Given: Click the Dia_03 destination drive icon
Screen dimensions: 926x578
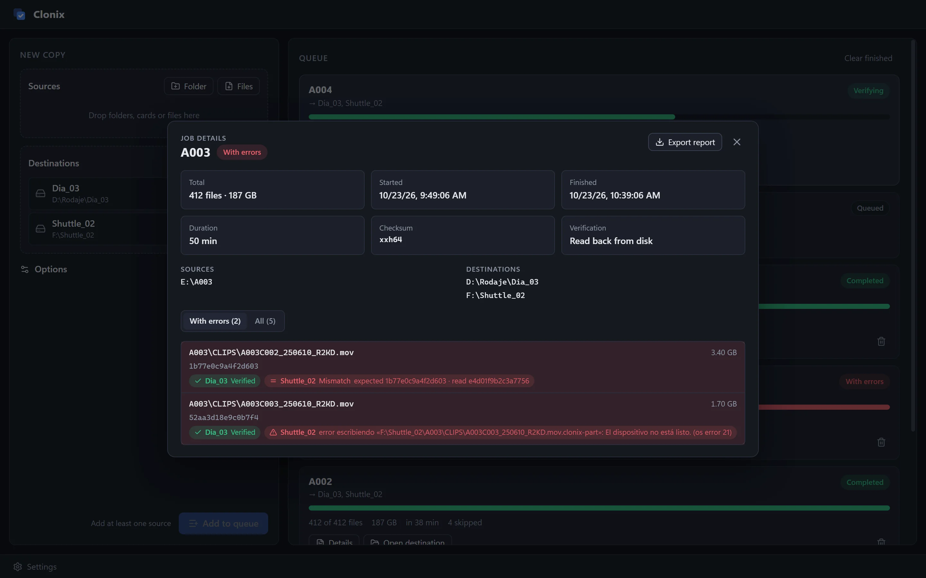Looking at the screenshot, I should point(41,193).
